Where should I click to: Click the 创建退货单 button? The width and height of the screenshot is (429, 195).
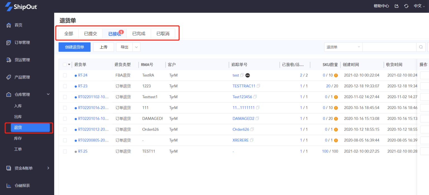(74, 47)
